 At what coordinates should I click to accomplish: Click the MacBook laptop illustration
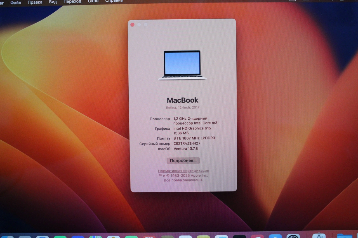point(182,65)
